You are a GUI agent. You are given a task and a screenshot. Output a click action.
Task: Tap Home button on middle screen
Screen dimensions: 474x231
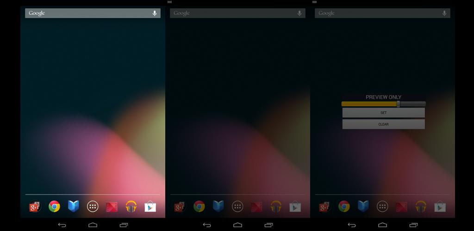[x=237, y=225]
